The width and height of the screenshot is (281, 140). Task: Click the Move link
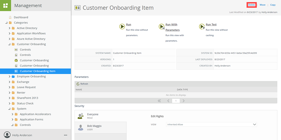262,5
